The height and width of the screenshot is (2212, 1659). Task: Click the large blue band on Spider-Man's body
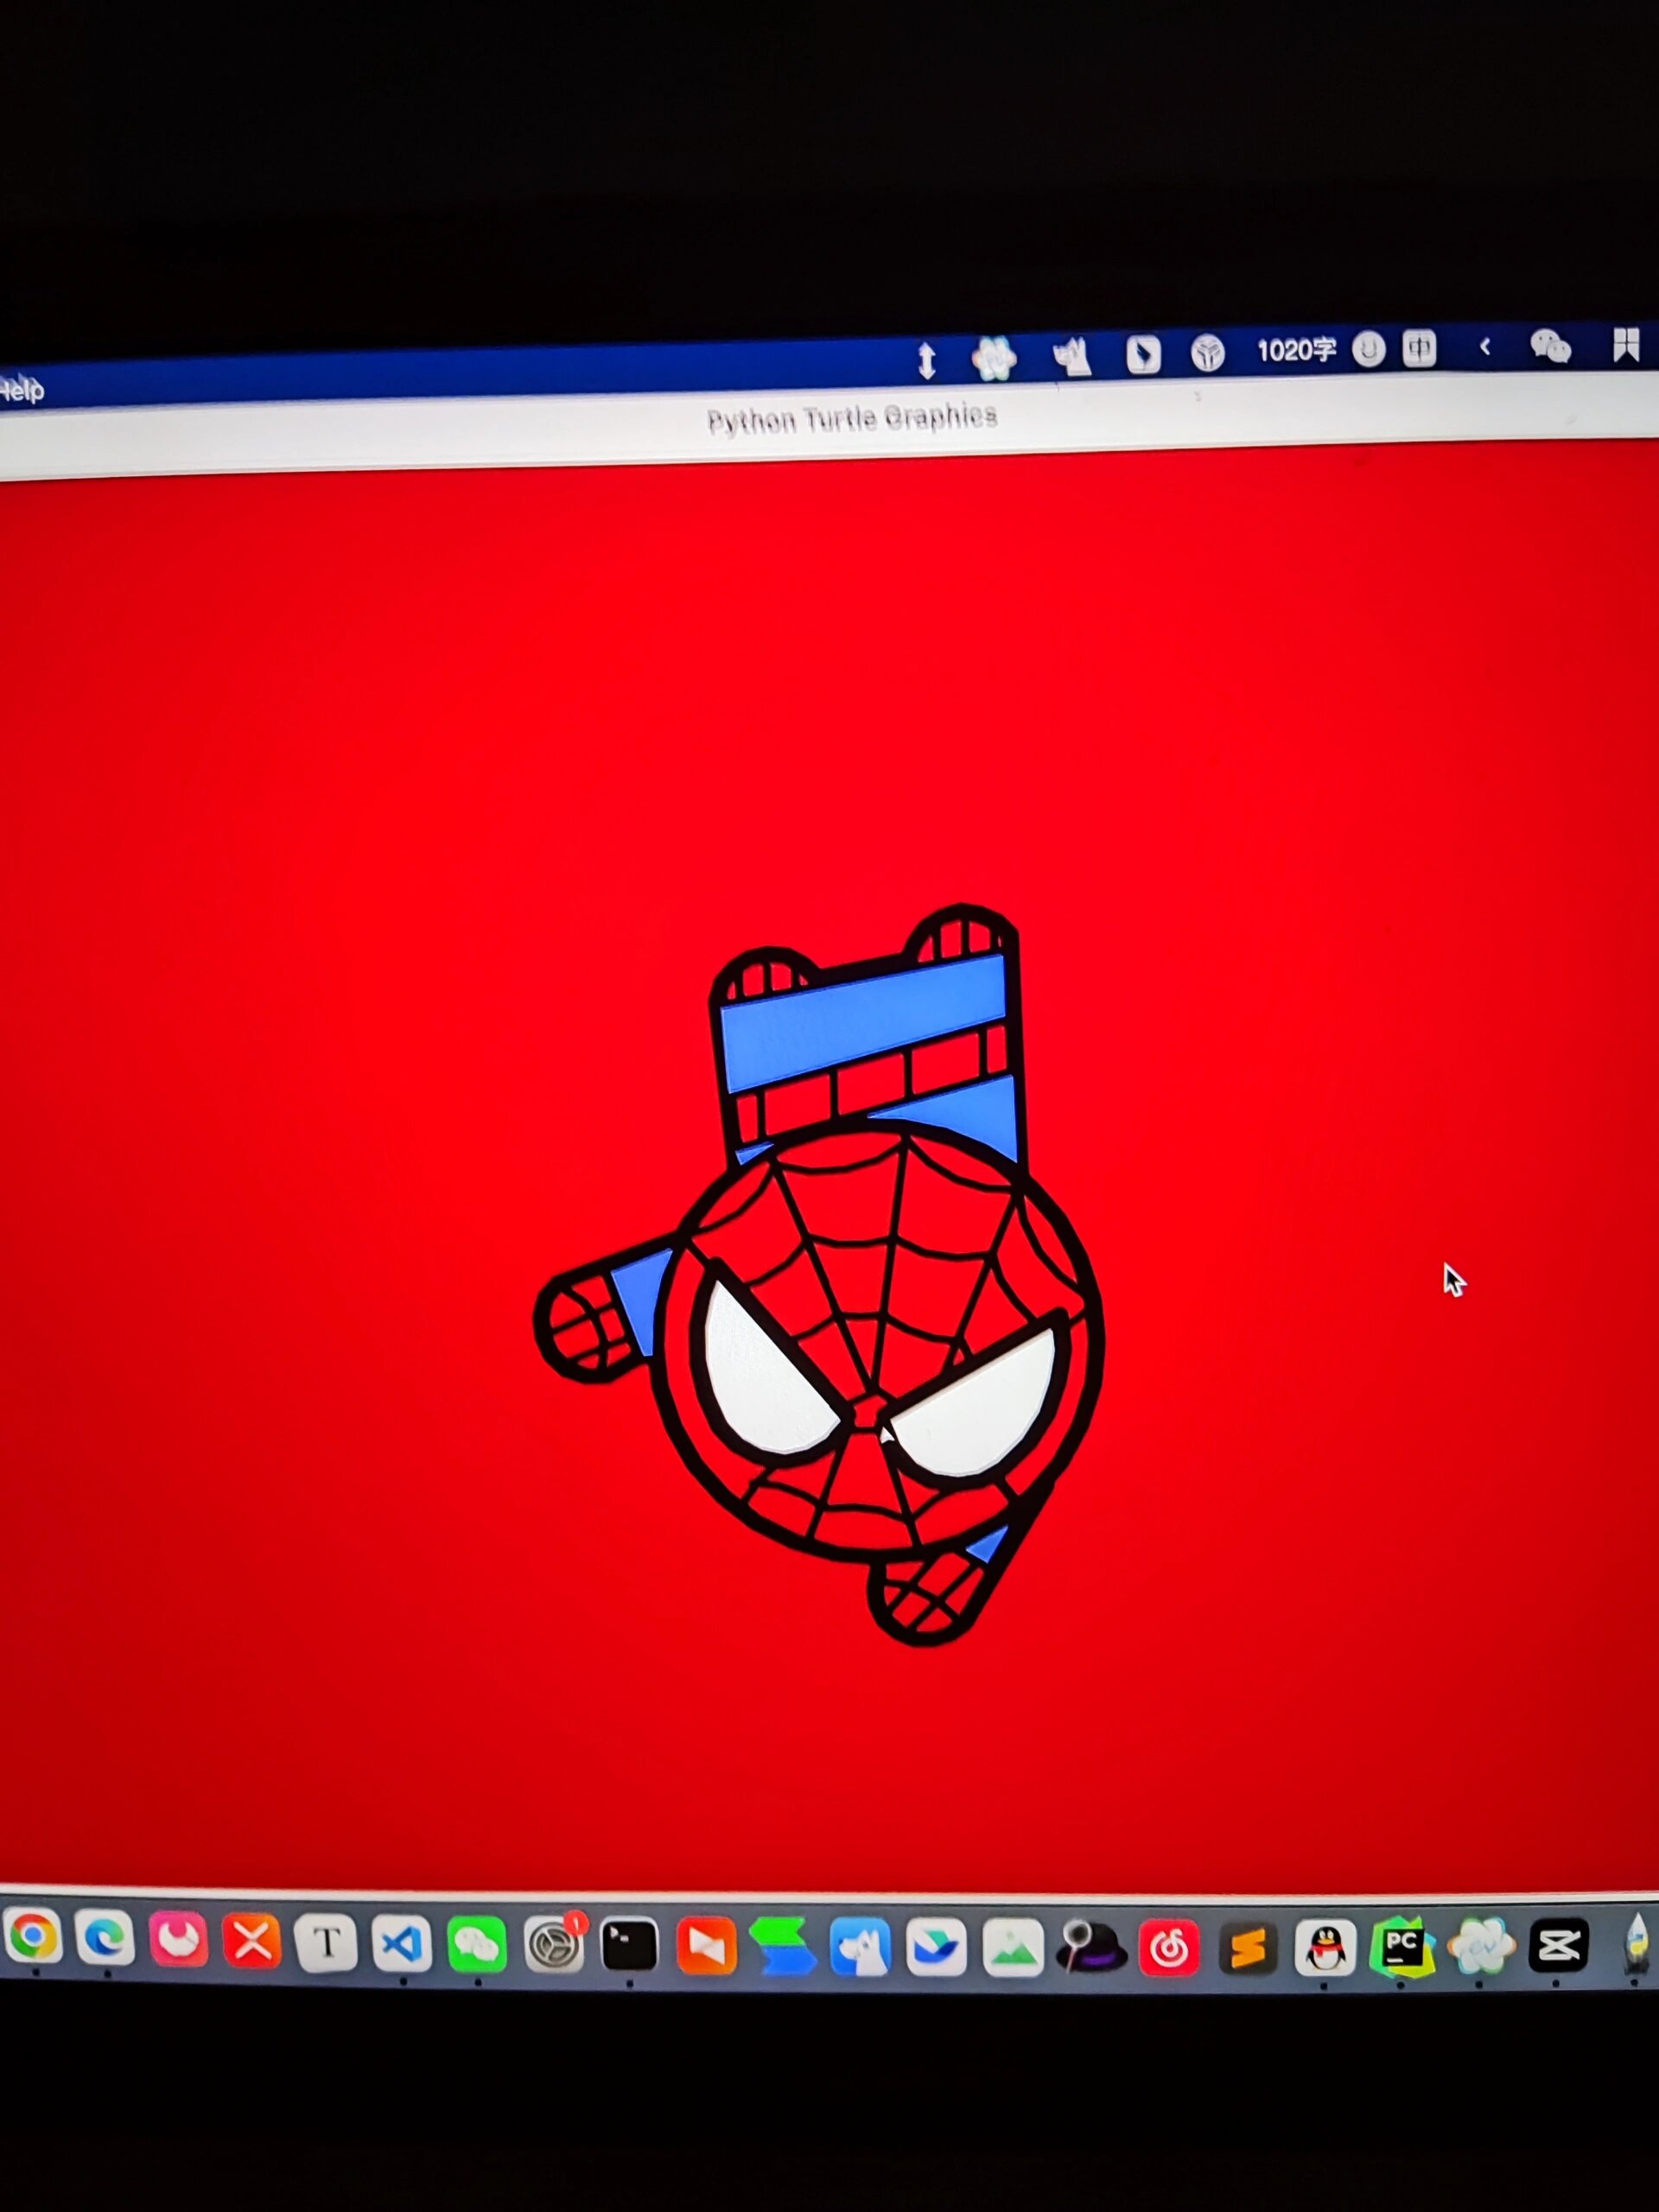[863, 1022]
